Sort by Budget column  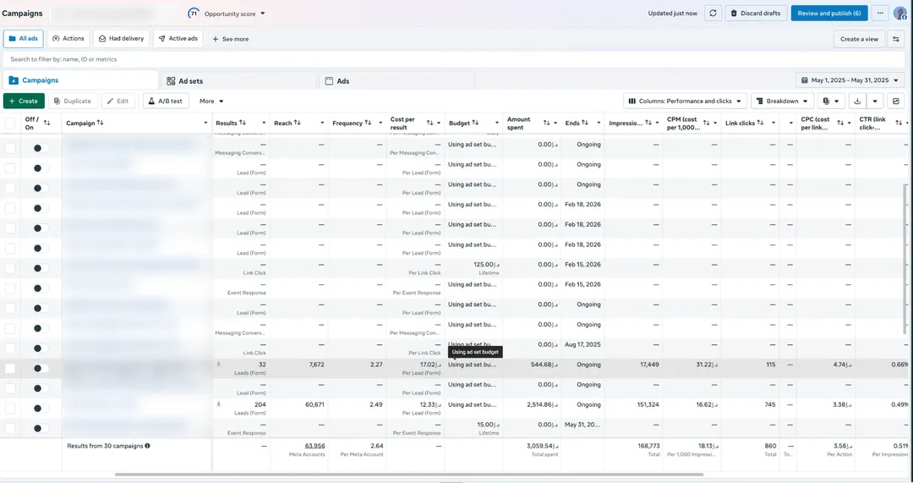coord(475,123)
